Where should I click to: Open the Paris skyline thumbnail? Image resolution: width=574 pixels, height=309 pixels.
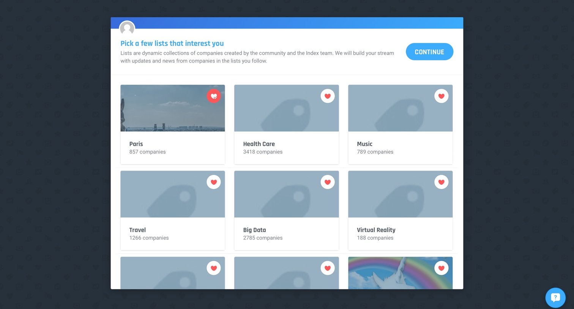pyautogui.click(x=173, y=108)
